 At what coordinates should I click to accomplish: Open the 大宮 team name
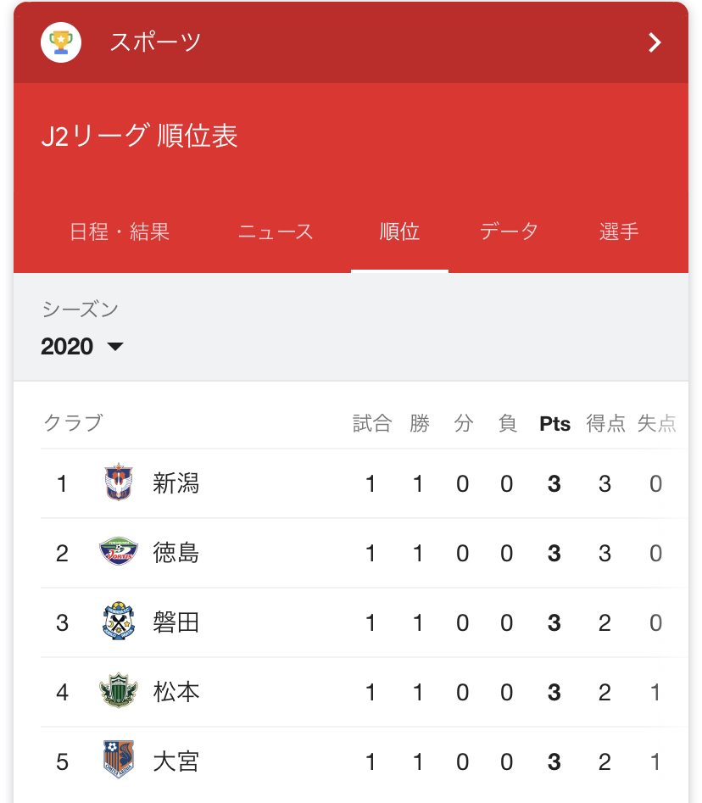click(x=176, y=761)
